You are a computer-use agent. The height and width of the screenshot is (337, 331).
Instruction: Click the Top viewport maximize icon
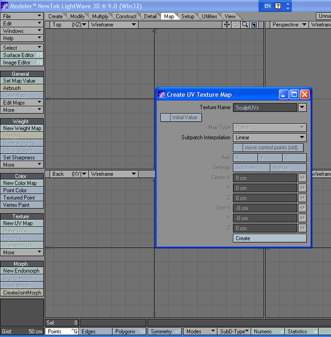click(254, 25)
